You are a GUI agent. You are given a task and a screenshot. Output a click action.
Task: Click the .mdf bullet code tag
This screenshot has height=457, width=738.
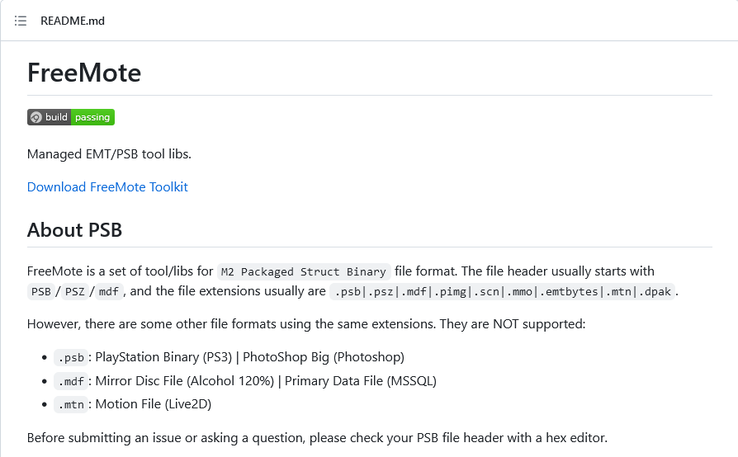tap(71, 381)
